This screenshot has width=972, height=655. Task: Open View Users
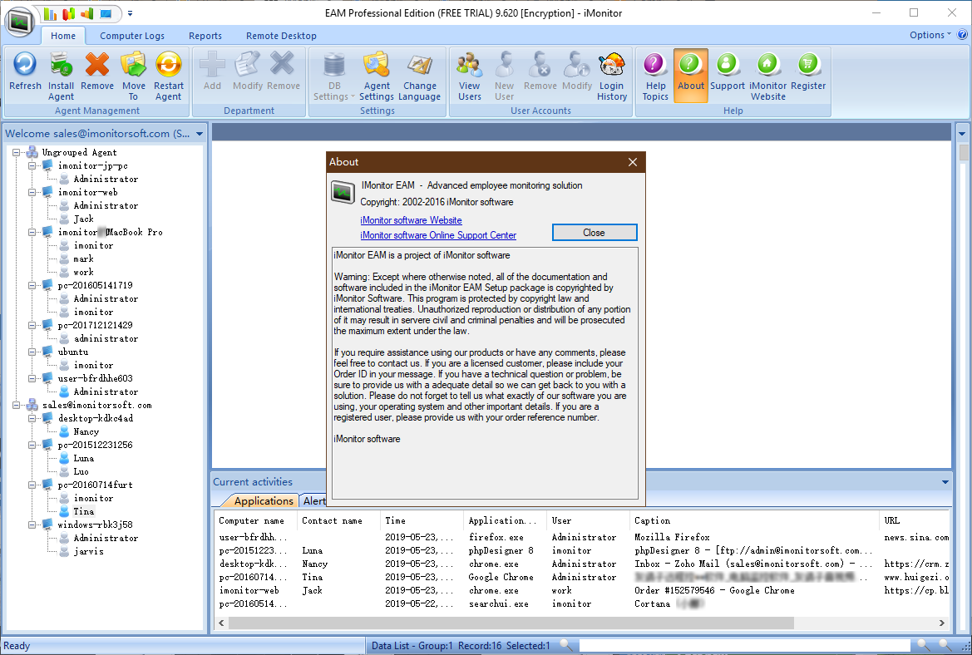point(469,76)
